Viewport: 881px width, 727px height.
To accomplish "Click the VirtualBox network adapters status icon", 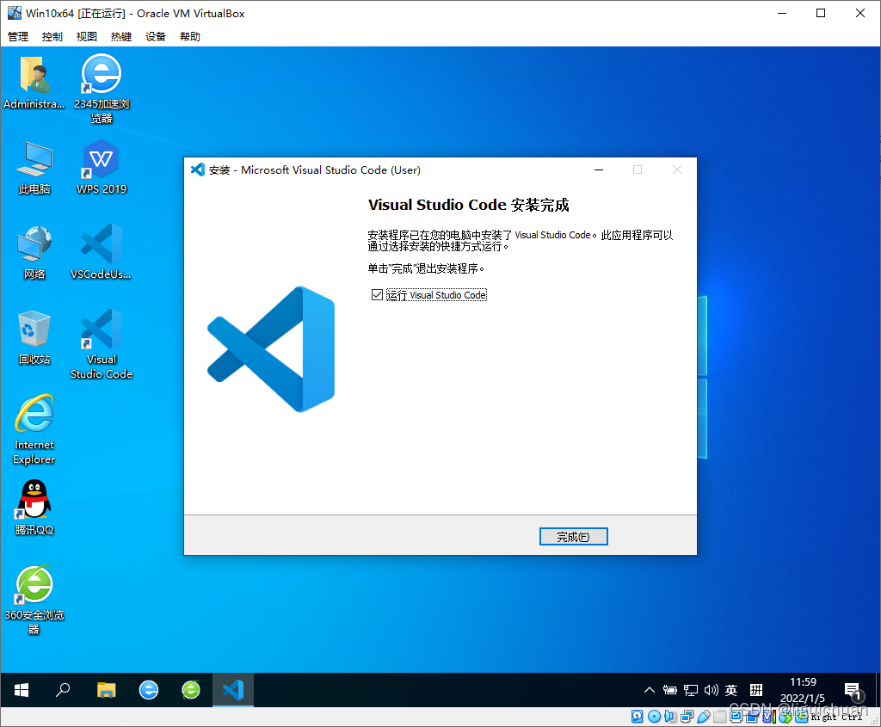I will coord(687,717).
